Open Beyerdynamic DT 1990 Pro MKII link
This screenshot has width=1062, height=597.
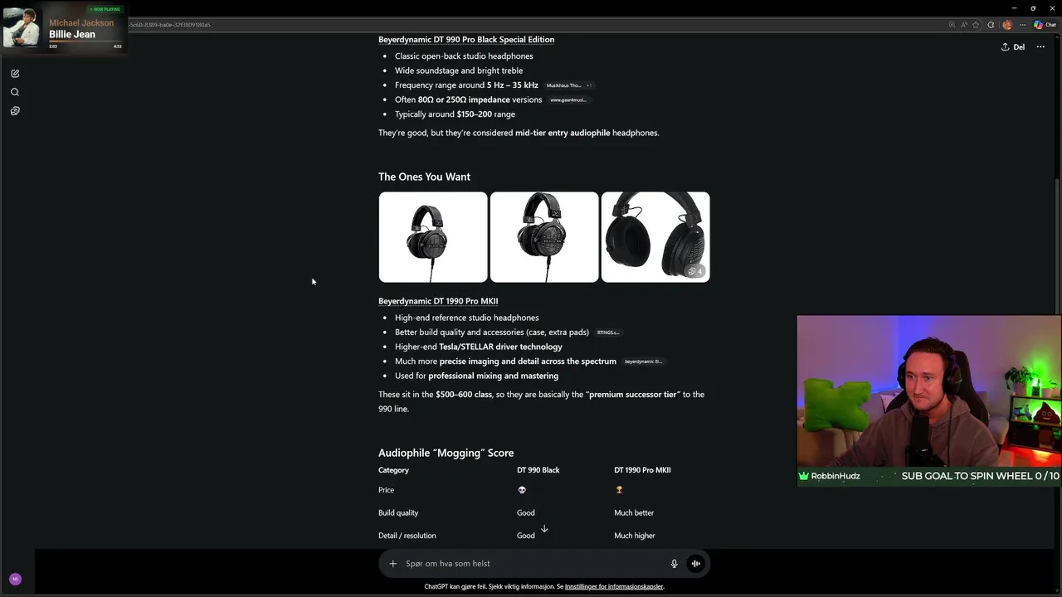pos(438,301)
